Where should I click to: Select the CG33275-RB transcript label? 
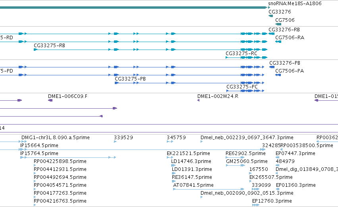(49, 45)
